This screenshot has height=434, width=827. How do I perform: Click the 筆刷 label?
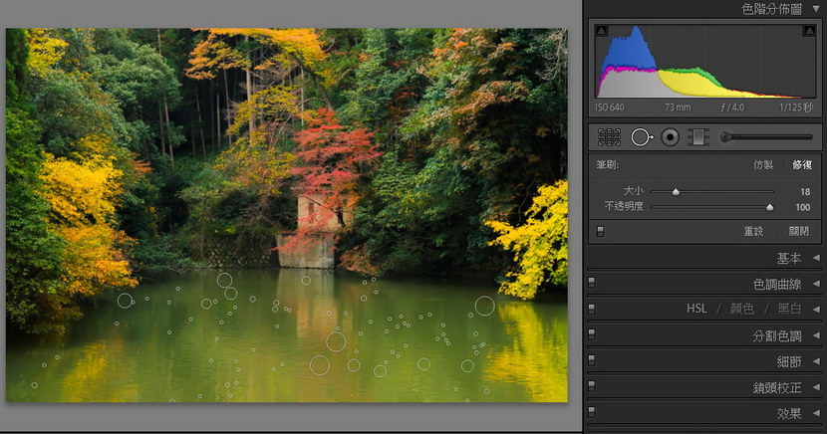[x=607, y=165]
